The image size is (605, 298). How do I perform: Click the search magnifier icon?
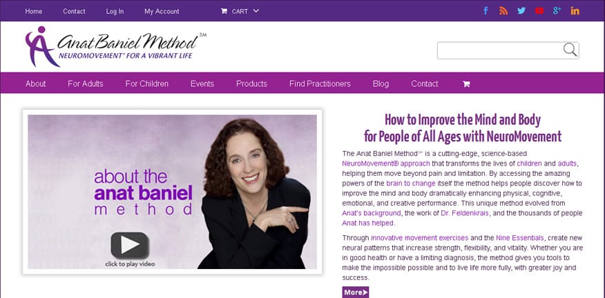click(x=570, y=50)
